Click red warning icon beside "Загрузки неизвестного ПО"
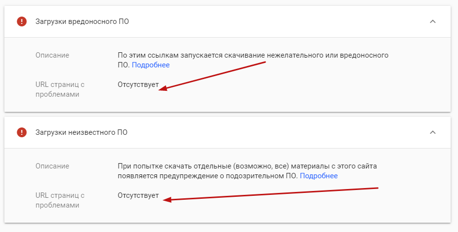 [x=22, y=132]
